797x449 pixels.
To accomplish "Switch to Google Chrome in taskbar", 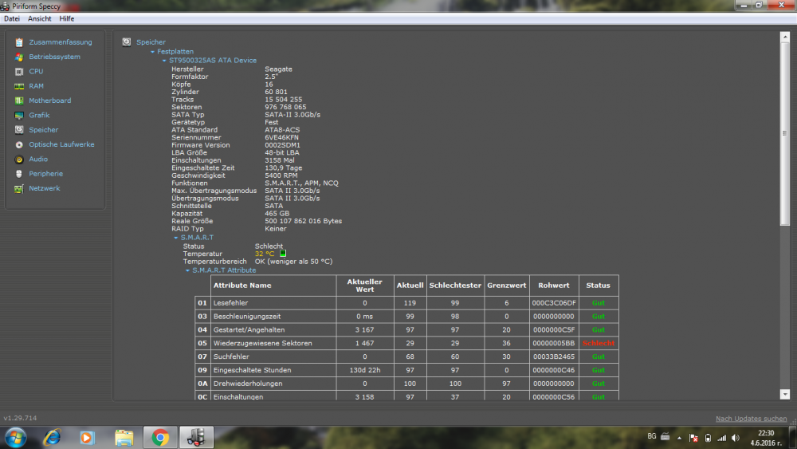I will coord(160,437).
